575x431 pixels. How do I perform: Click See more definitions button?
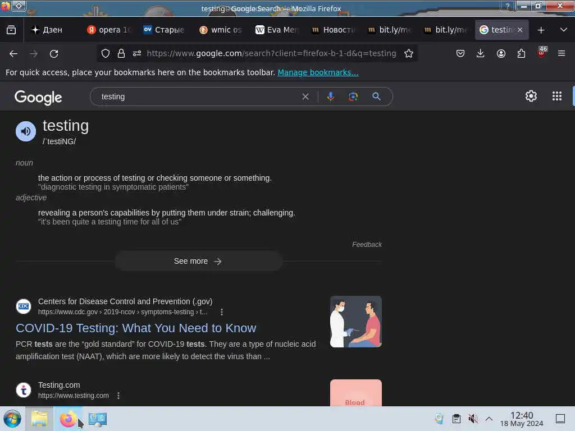pyautogui.click(x=198, y=261)
